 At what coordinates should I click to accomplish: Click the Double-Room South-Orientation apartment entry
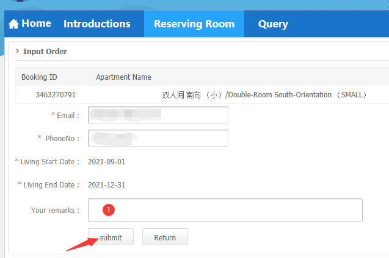coord(264,95)
